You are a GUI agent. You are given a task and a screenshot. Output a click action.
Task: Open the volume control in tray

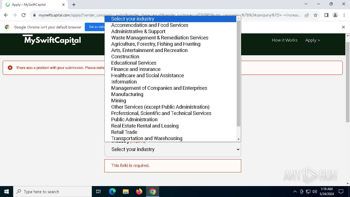coord(315,192)
